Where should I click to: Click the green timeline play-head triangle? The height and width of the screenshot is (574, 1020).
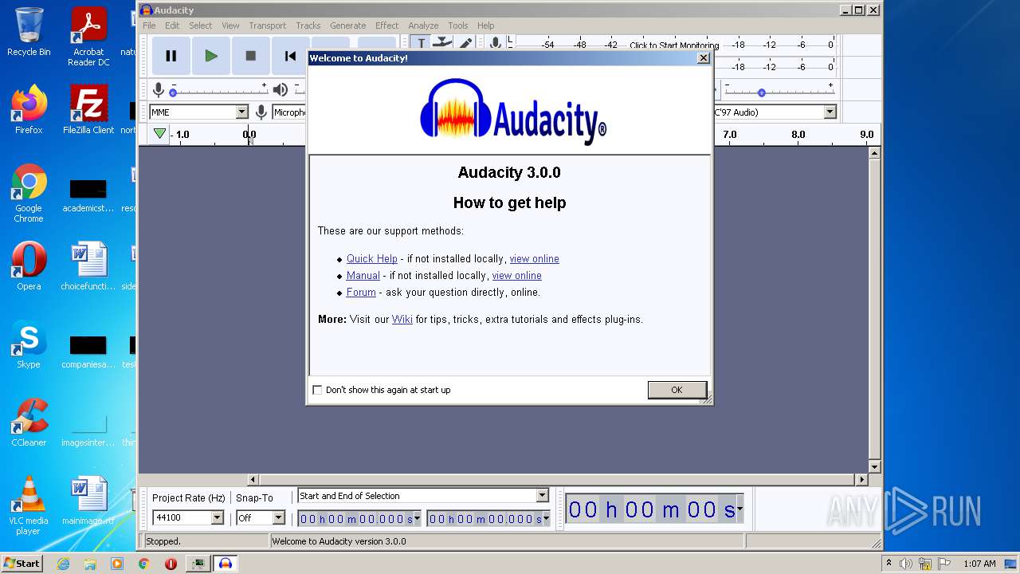tap(159, 134)
